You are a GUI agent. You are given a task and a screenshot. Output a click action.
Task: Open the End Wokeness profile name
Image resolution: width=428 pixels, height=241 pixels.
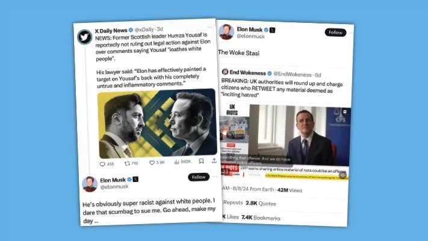tap(247, 73)
